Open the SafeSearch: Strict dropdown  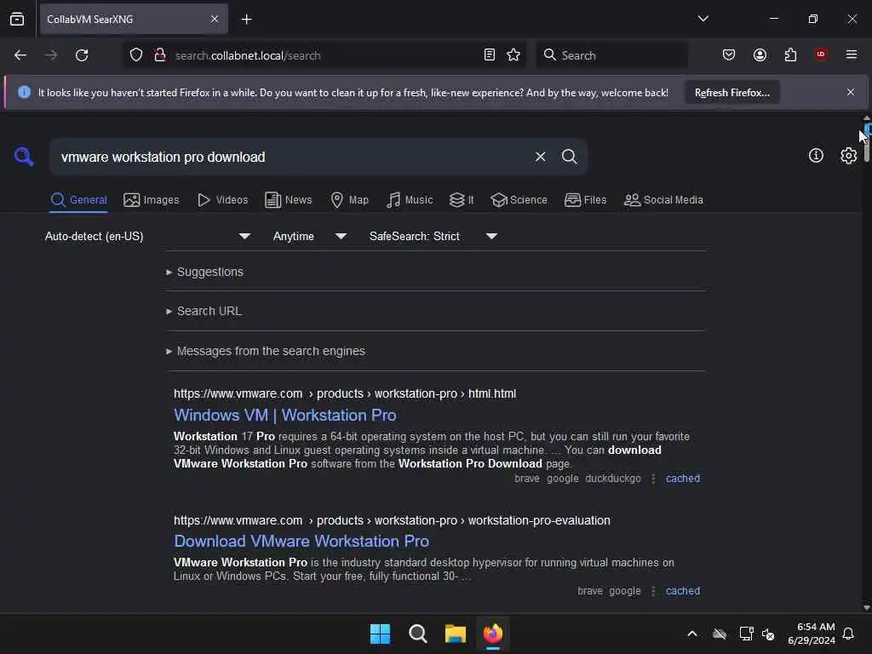[x=433, y=237]
